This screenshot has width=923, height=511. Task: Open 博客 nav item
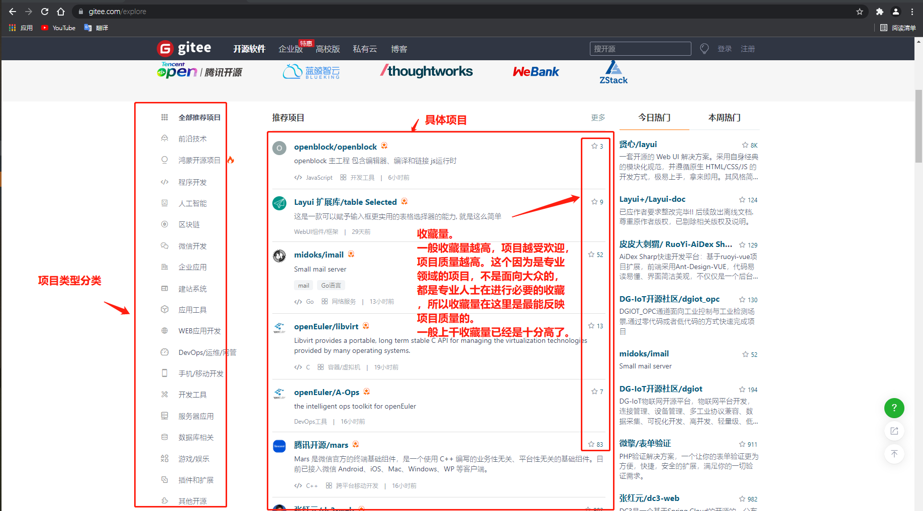click(x=399, y=49)
